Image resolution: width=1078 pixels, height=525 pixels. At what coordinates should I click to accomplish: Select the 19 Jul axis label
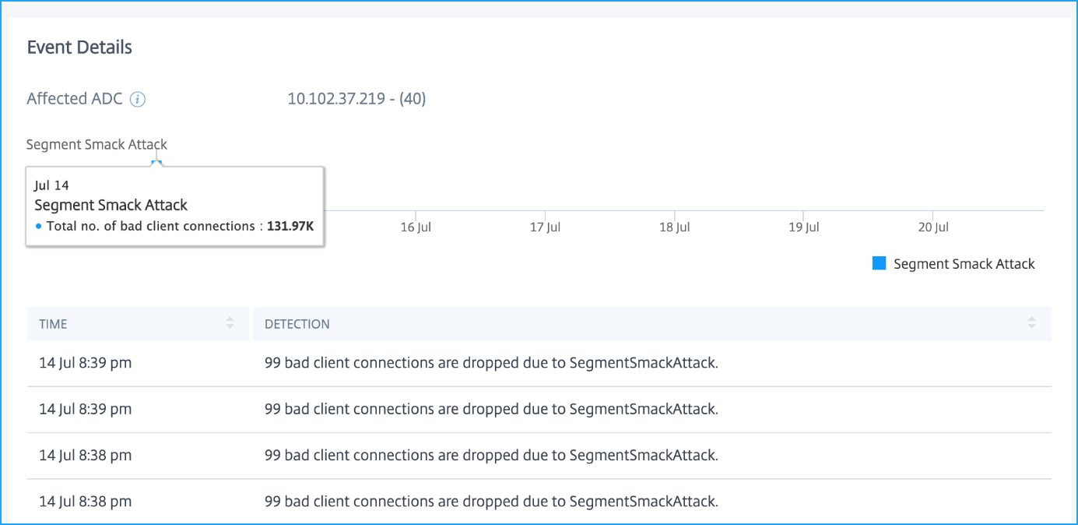coord(803,227)
